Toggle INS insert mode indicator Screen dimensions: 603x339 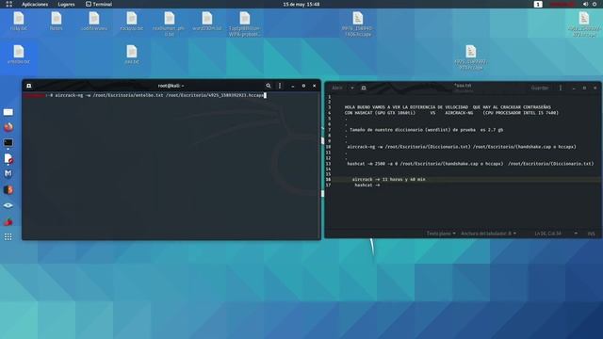(x=591, y=234)
